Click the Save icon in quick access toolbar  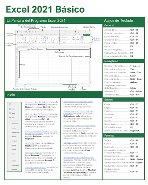(30, 32)
